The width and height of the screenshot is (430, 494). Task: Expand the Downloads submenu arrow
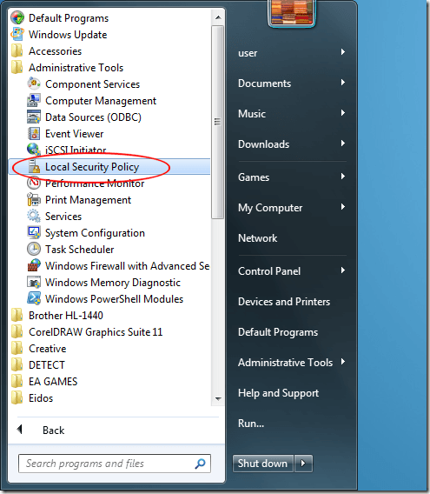[343, 144]
